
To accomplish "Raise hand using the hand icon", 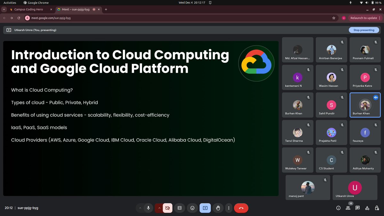I will click(x=218, y=208).
